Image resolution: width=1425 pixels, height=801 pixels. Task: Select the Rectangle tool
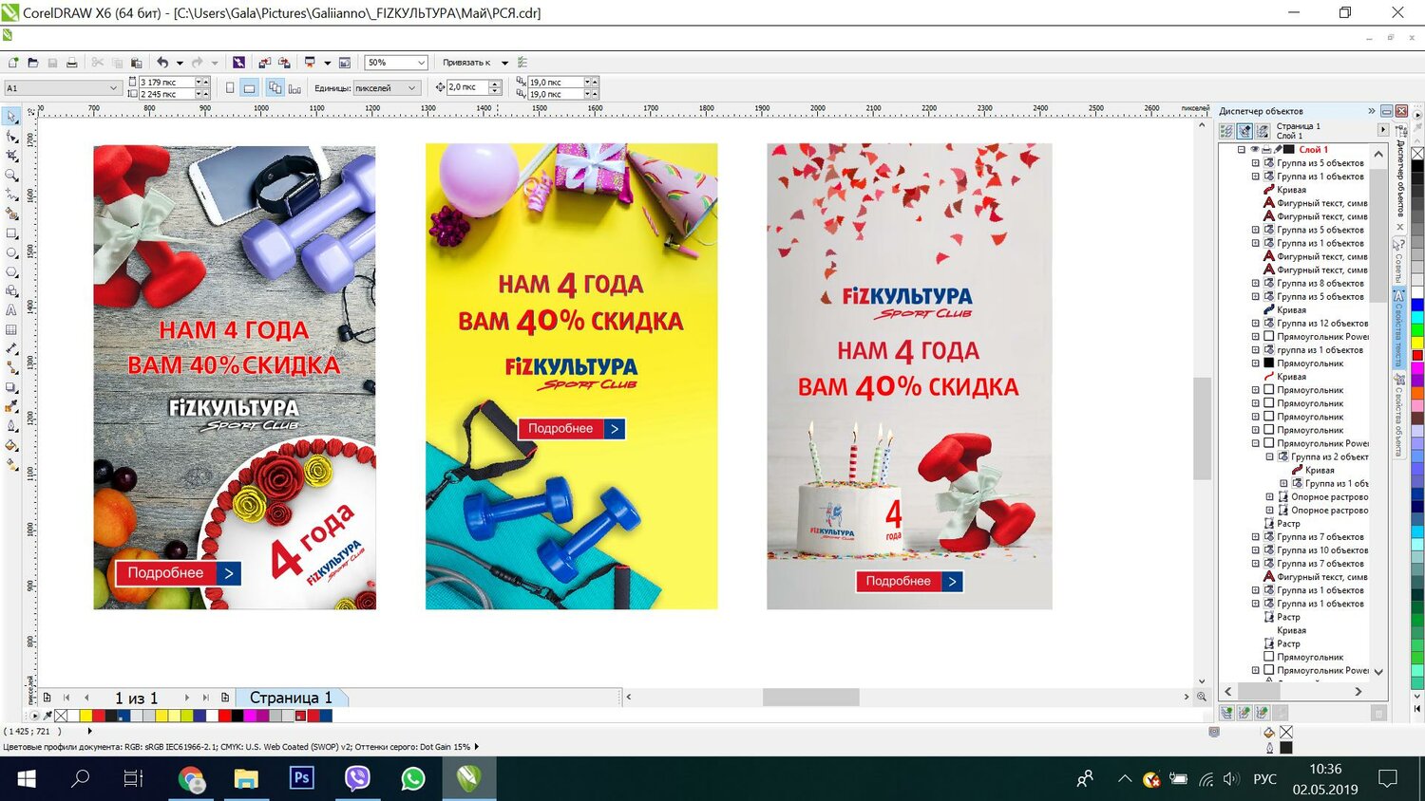[x=11, y=233]
